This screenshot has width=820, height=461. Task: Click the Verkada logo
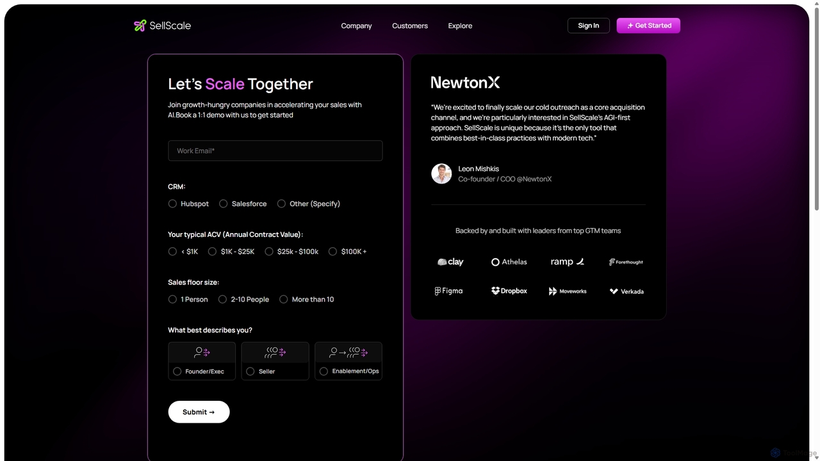[627, 291]
